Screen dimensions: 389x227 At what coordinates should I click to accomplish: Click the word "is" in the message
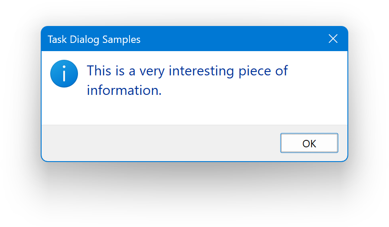[x=120, y=71]
